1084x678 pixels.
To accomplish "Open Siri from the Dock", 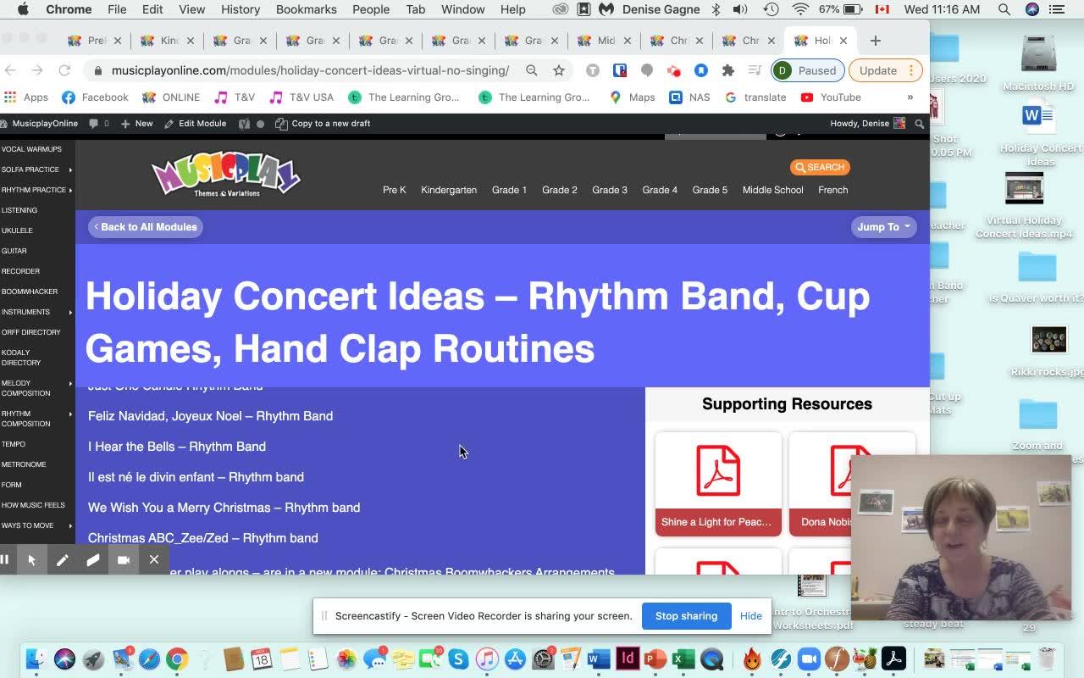I will click(x=64, y=659).
